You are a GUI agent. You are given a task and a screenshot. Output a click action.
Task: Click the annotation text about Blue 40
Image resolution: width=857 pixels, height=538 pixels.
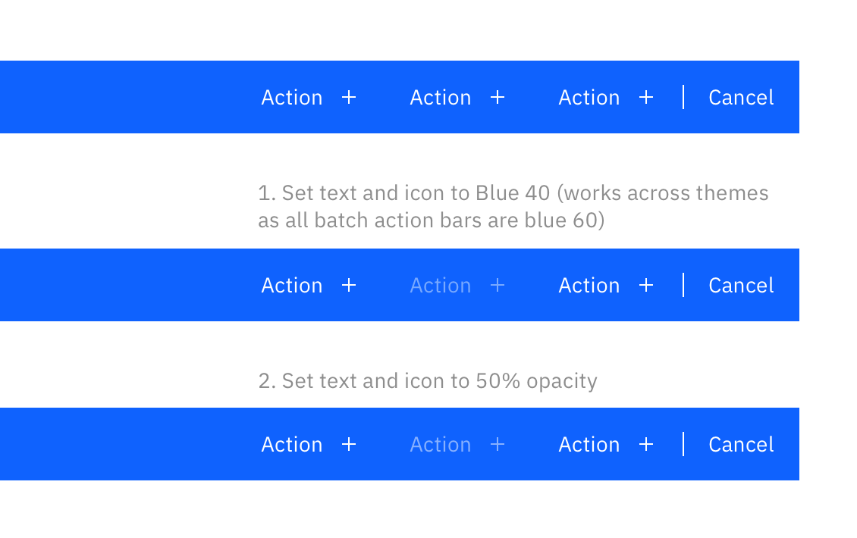coord(515,206)
